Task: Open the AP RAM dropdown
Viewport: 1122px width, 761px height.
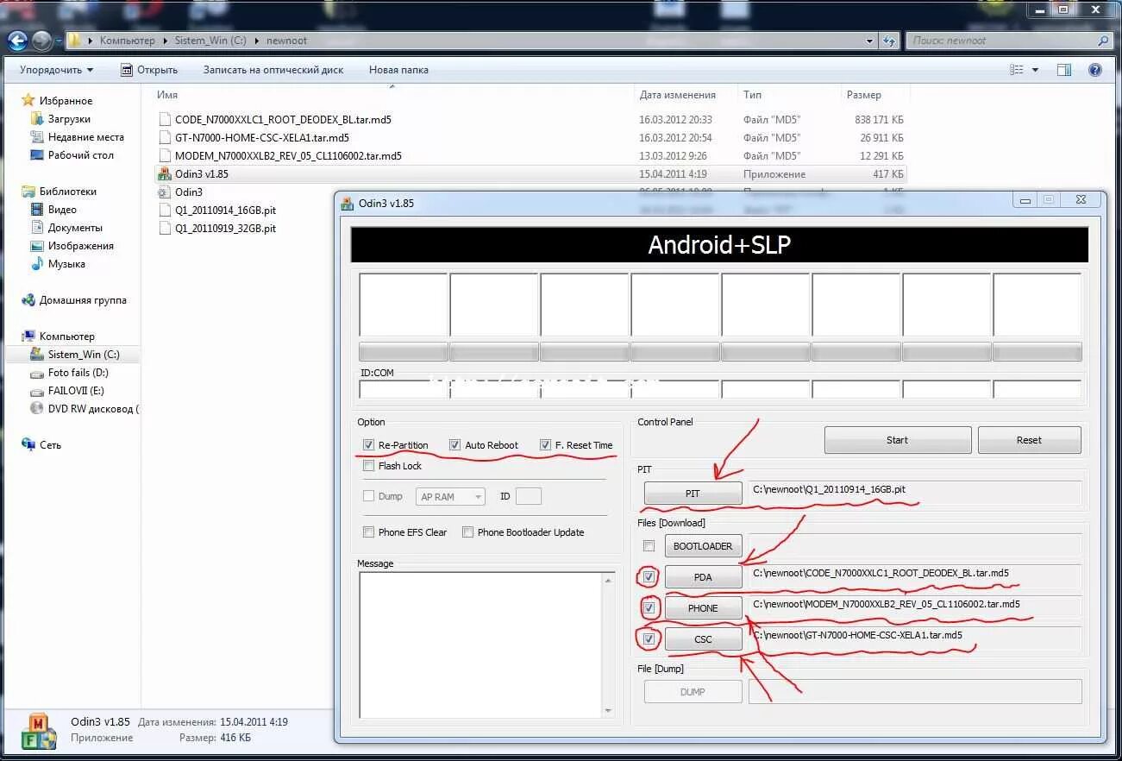Action: tap(450, 497)
